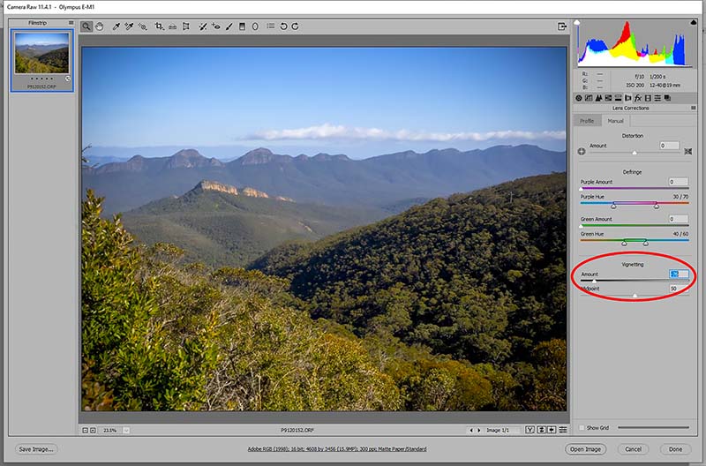Open the Detail panel icon
Screen dimensions: 706x466
(x=598, y=98)
